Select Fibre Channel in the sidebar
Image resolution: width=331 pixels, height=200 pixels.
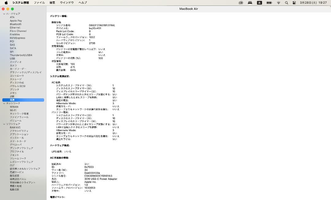(x=18, y=31)
